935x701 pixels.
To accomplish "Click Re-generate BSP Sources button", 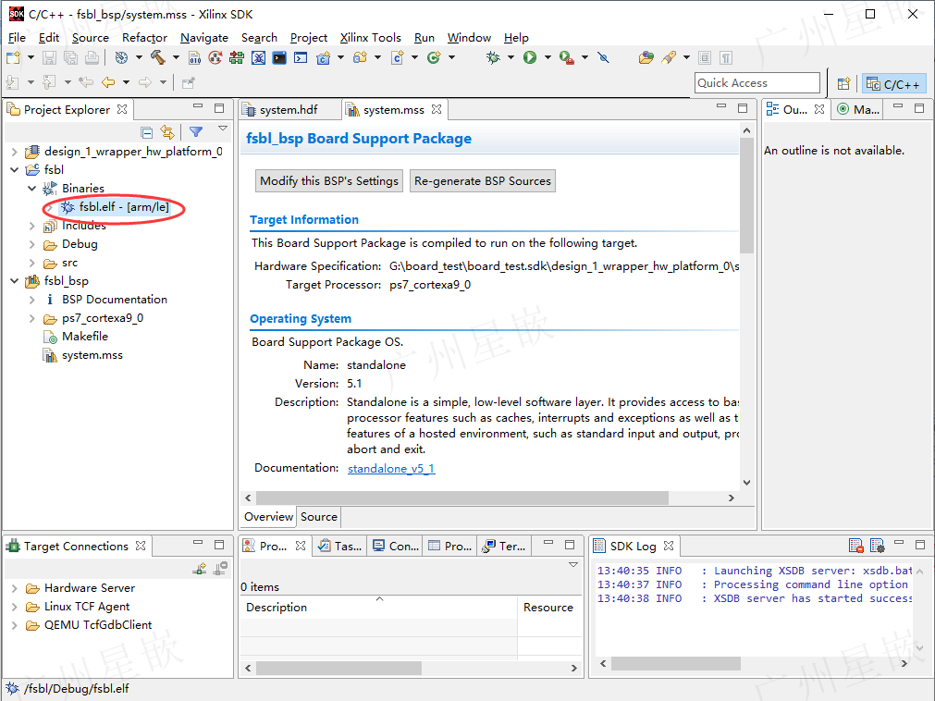I will 483,181.
